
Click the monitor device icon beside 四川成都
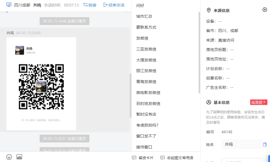pyautogui.click(x=9, y=5)
